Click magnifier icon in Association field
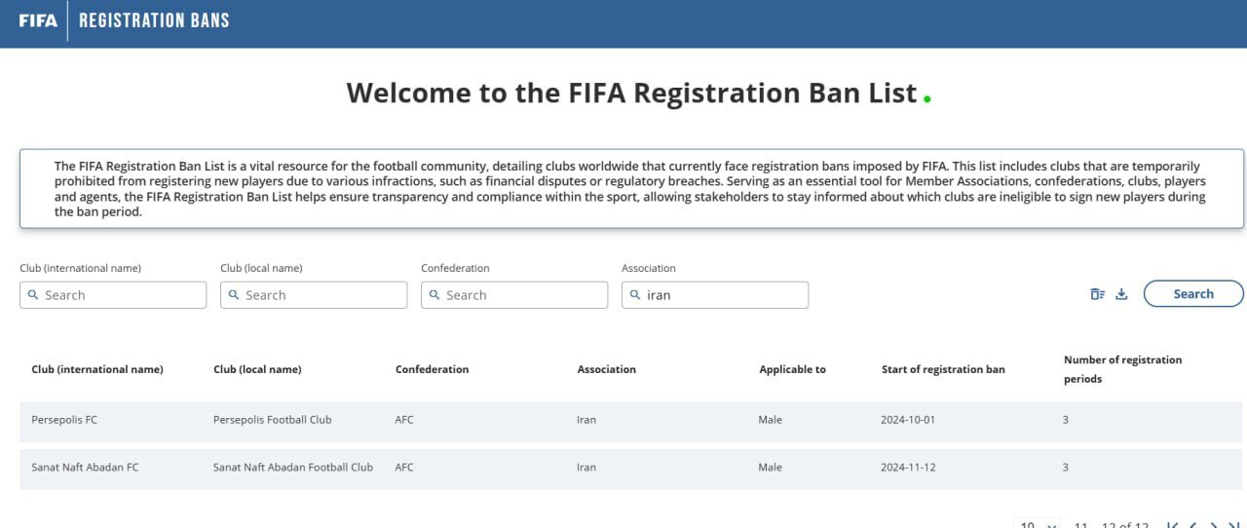The image size is (1247, 528). point(635,295)
